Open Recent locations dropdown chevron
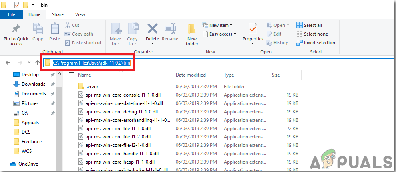This screenshot has width=396, height=172. tap(29, 62)
